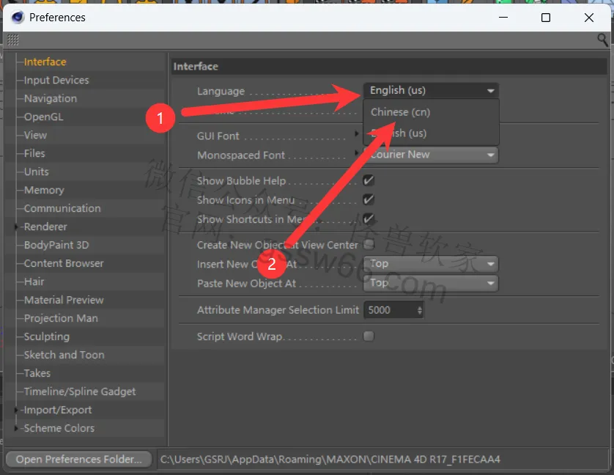Click Open Preferences Folder button
This screenshot has height=475, width=614.
78,460
